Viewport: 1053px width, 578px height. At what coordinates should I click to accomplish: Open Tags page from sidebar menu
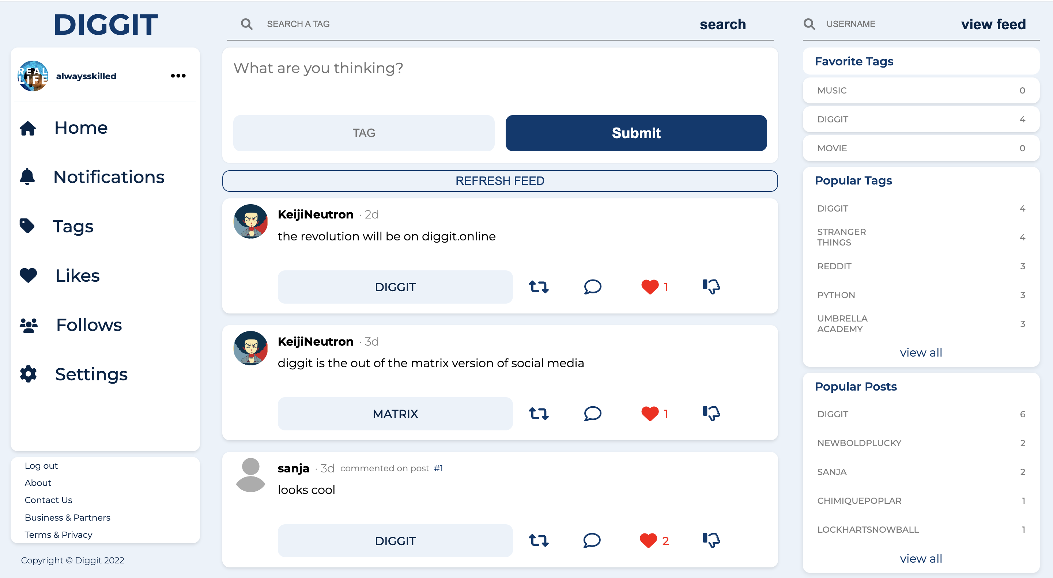(73, 226)
